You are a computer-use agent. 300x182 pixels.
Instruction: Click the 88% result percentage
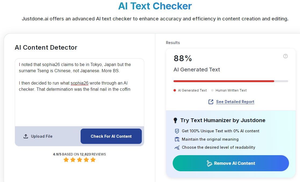183,58
